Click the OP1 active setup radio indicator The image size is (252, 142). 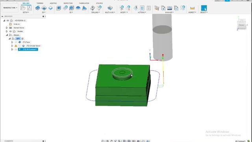22,39
